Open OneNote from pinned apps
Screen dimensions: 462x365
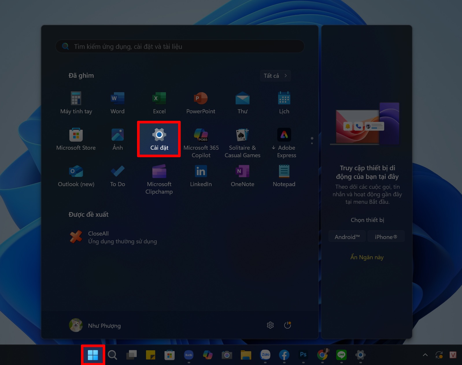click(x=242, y=175)
